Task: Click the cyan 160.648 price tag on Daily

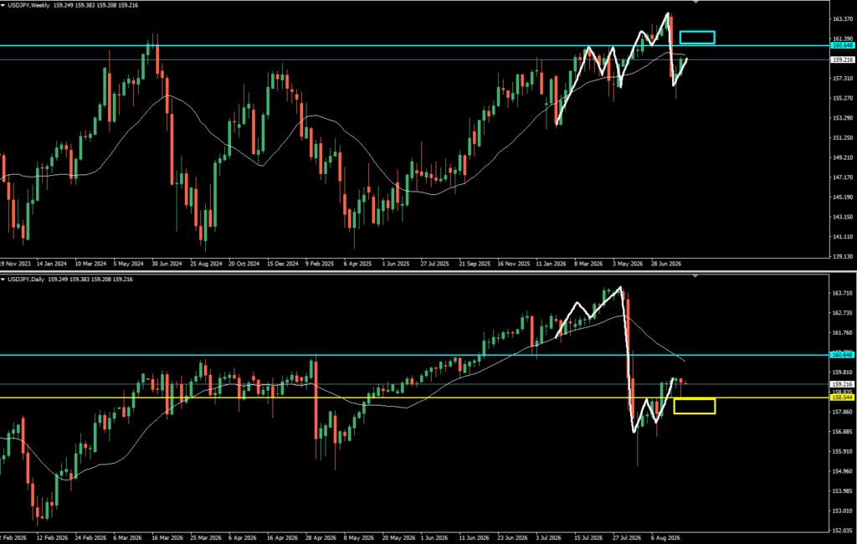Action: pos(842,355)
